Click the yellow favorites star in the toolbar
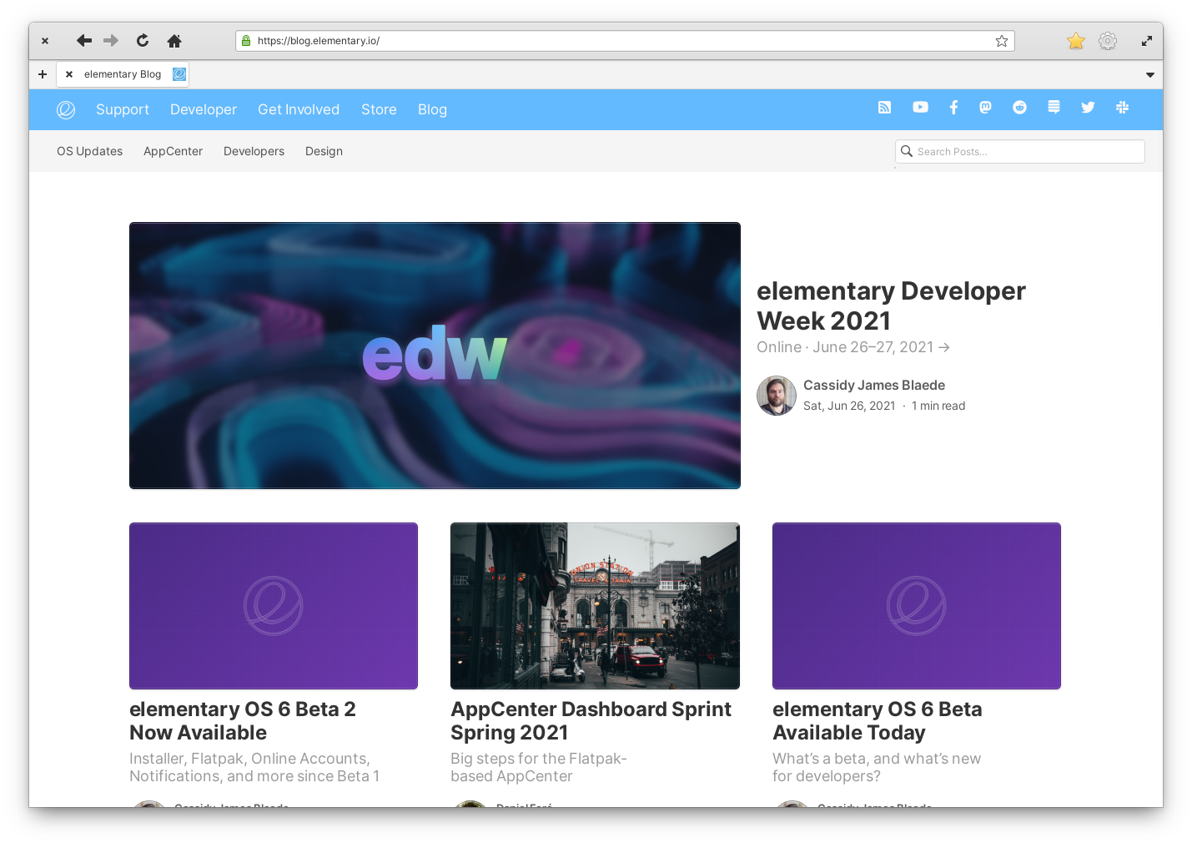Image resolution: width=1192 pixels, height=843 pixels. (1075, 40)
